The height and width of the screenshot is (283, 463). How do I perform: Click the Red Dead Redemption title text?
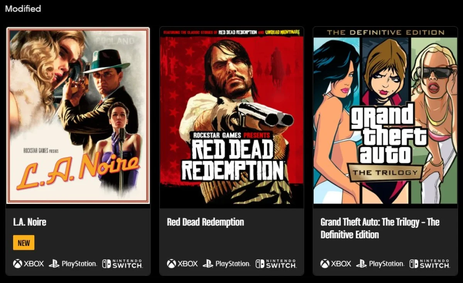click(205, 222)
